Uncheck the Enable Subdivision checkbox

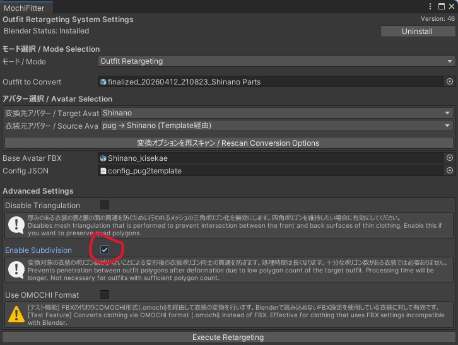point(105,250)
